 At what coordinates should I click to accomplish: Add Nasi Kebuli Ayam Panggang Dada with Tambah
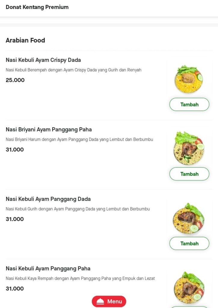click(x=189, y=243)
